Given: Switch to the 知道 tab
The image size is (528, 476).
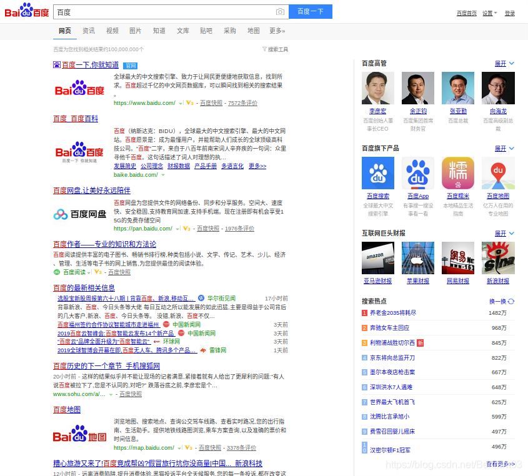Looking at the screenshot, I should coord(159,31).
